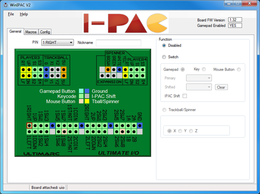Select the X axis radio button
The height and width of the screenshot is (194, 260).
tap(169, 131)
